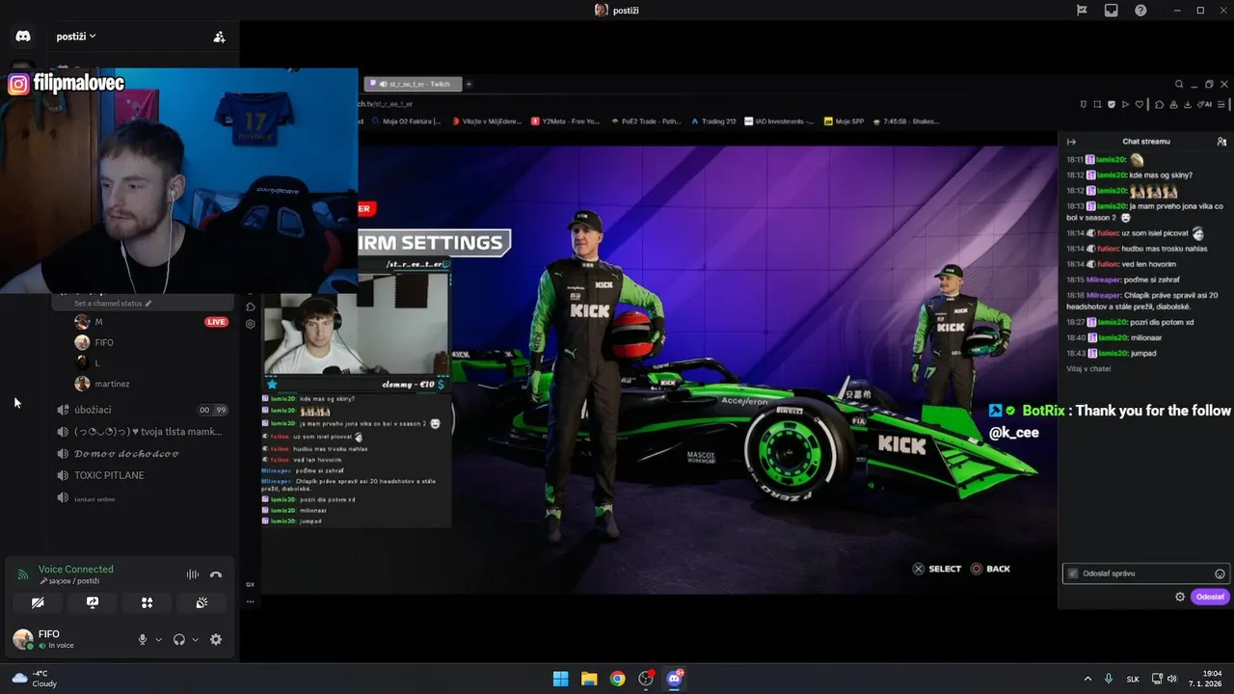This screenshot has width=1234, height=694.
Task: Open the emote picker in chat input
Action: [1220, 574]
